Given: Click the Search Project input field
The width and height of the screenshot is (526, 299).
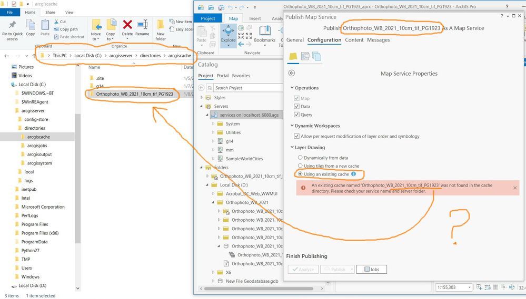Looking at the screenshot, I should [248, 88].
